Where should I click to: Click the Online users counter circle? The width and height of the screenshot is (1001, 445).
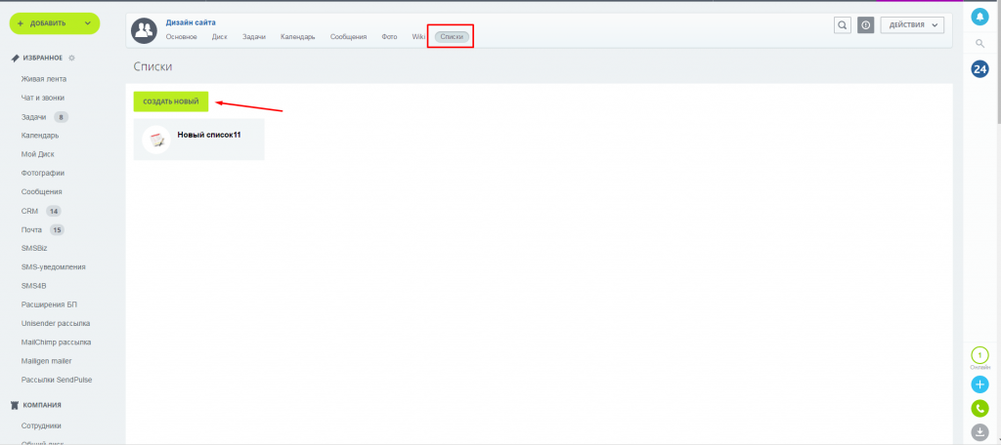coord(979,355)
